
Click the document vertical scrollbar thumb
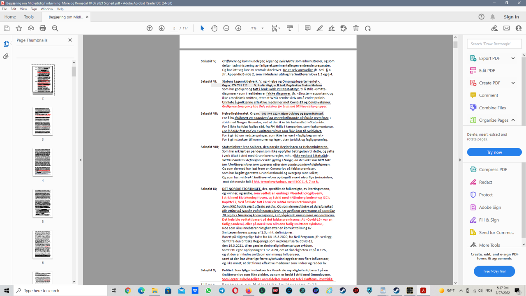(x=455, y=45)
